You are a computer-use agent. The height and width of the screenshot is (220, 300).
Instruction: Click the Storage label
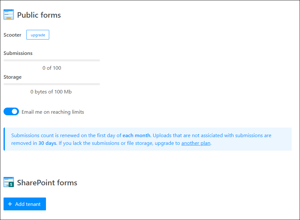pyautogui.click(x=13, y=77)
